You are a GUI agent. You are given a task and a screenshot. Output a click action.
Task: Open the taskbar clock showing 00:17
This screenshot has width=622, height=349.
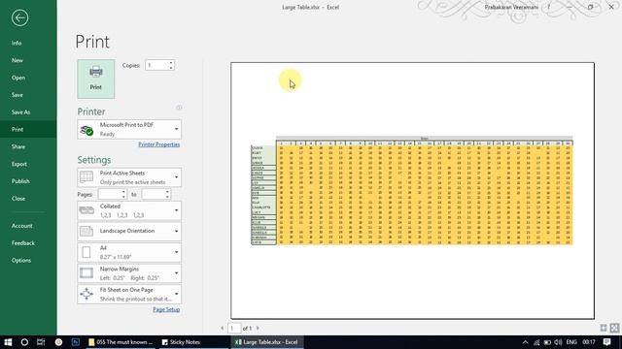click(589, 342)
